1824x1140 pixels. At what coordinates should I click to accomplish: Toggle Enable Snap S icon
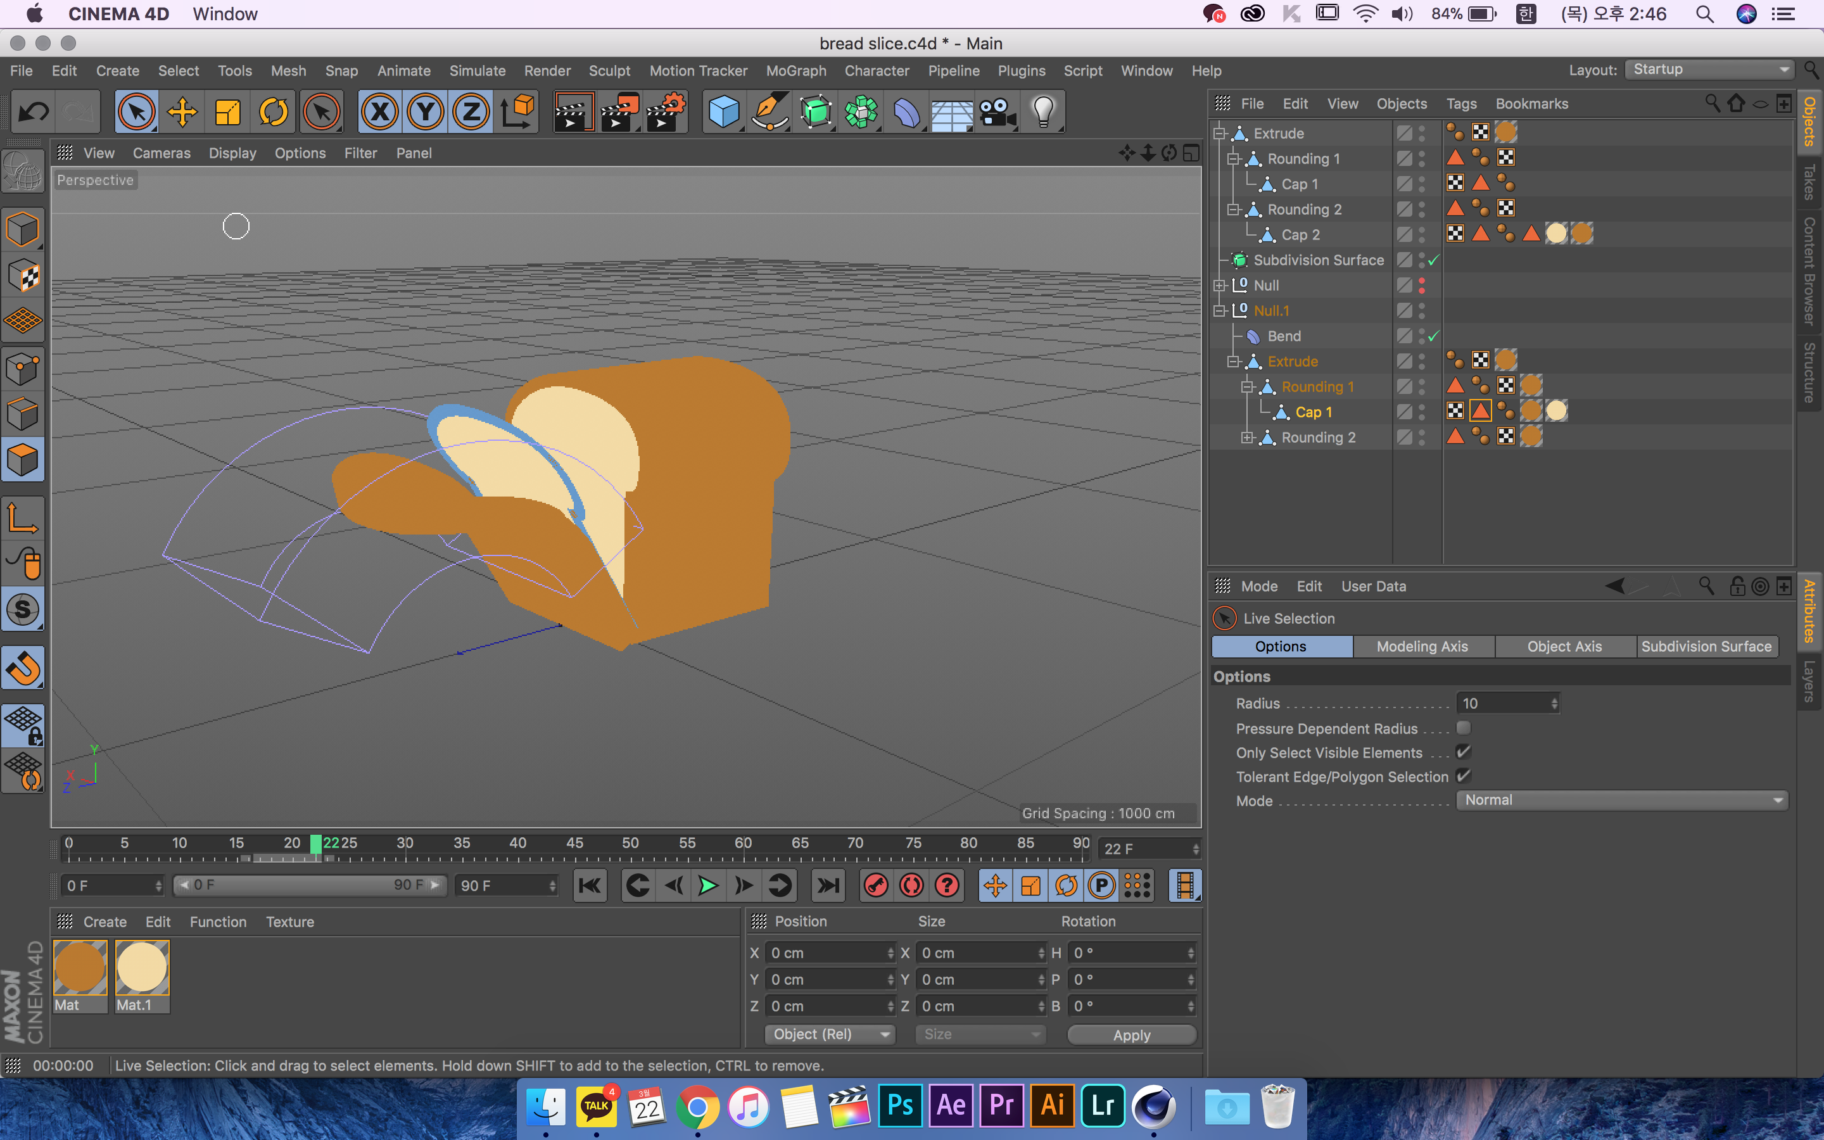pyautogui.click(x=23, y=609)
